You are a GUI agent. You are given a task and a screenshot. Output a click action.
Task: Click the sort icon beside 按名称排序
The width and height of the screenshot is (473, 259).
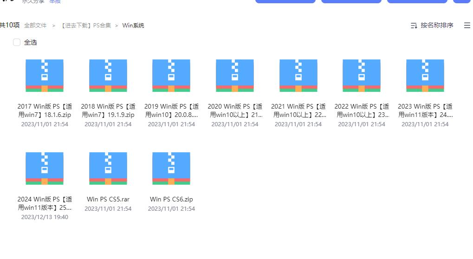414,26
